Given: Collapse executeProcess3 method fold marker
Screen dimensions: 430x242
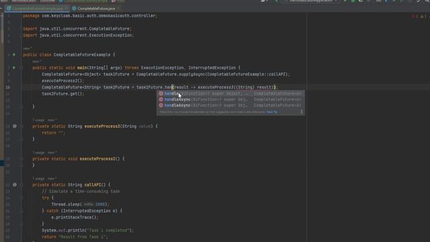Looking at the screenshot, I should [x=21, y=126].
